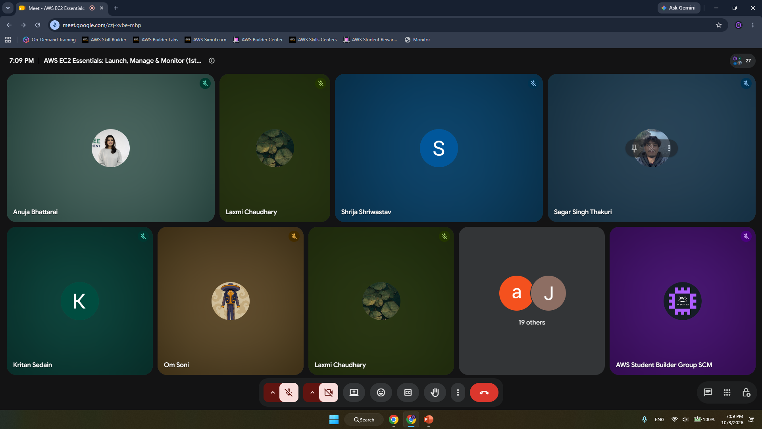The width and height of the screenshot is (762, 429).
Task: Reload the Meet page
Action: (38, 25)
